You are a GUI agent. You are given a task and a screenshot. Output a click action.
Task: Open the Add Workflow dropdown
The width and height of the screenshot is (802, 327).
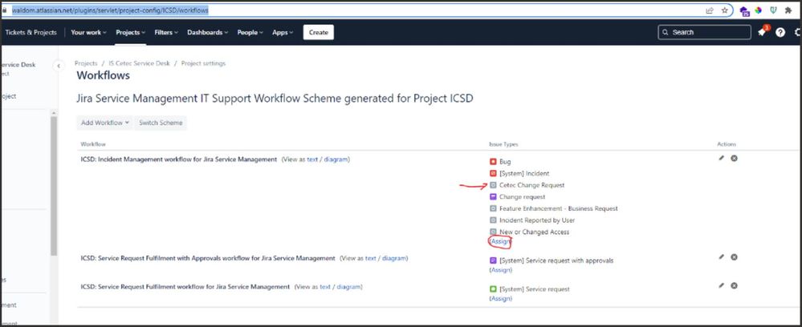(104, 123)
